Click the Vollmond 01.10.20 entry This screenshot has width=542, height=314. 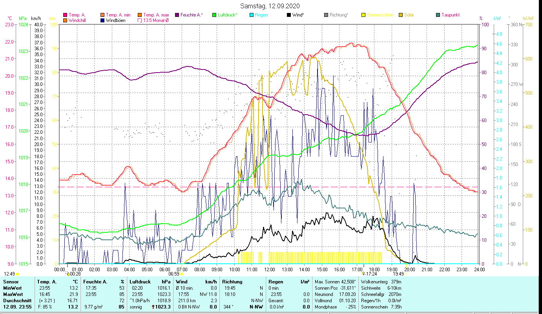(x=336, y=301)
